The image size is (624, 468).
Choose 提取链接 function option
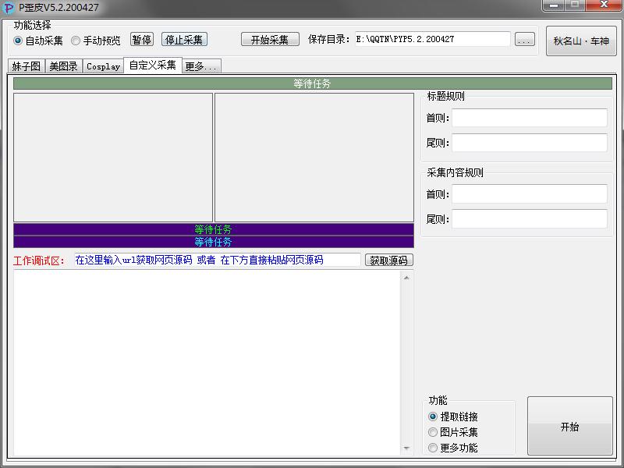[433, 417]
